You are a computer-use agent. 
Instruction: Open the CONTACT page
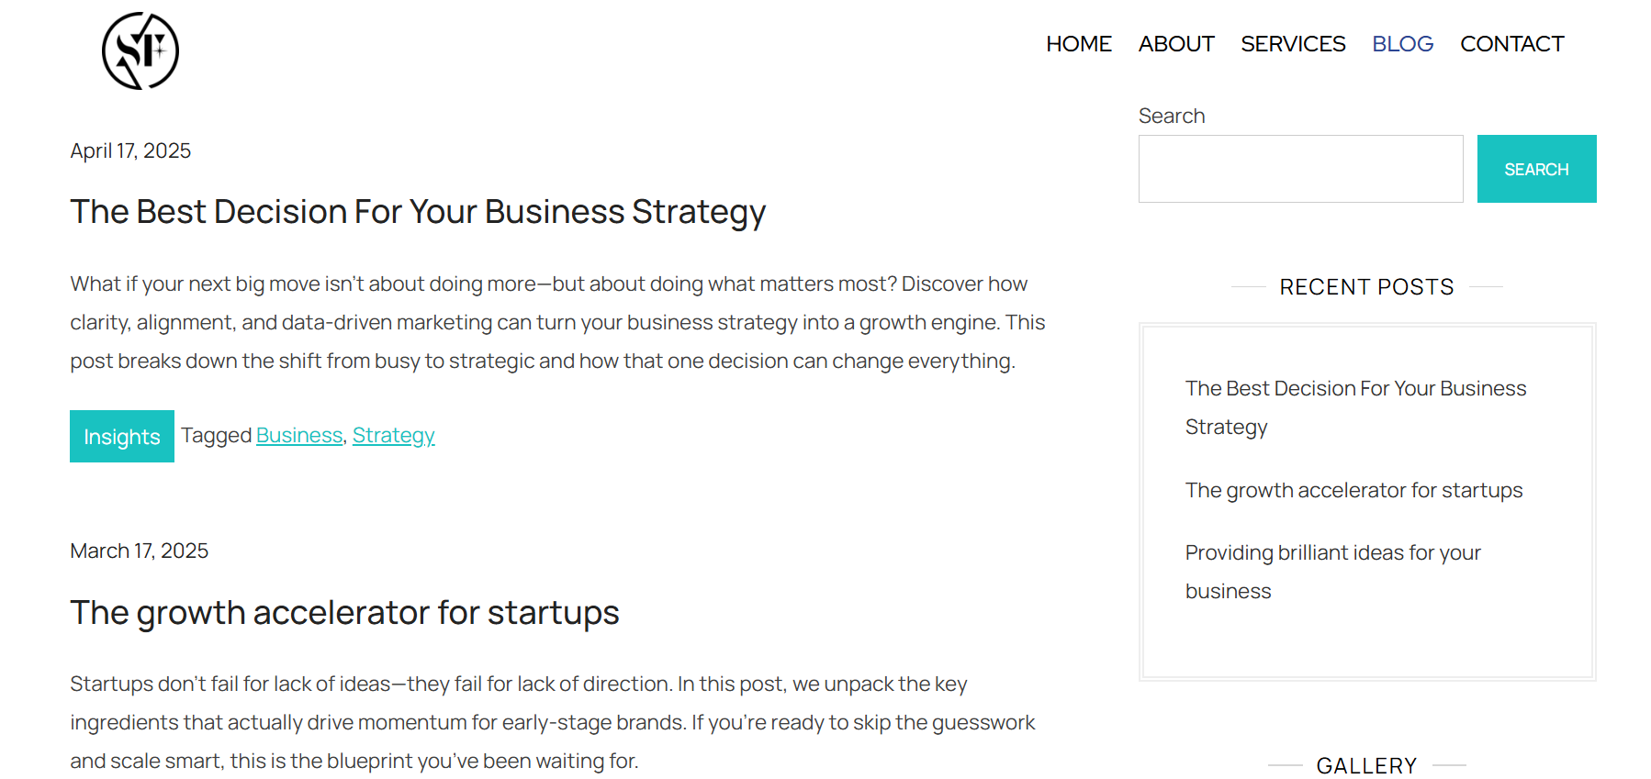[1511, 44]
